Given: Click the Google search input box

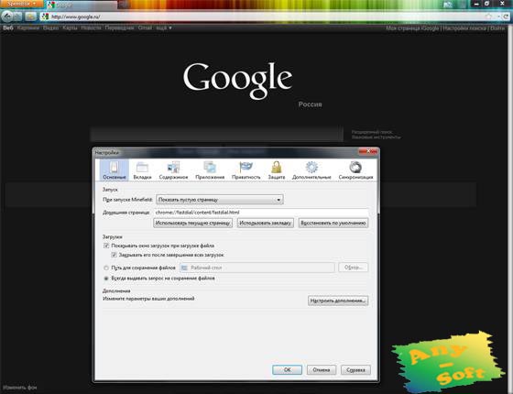Looking at the screenshot, I should (216, 135).
